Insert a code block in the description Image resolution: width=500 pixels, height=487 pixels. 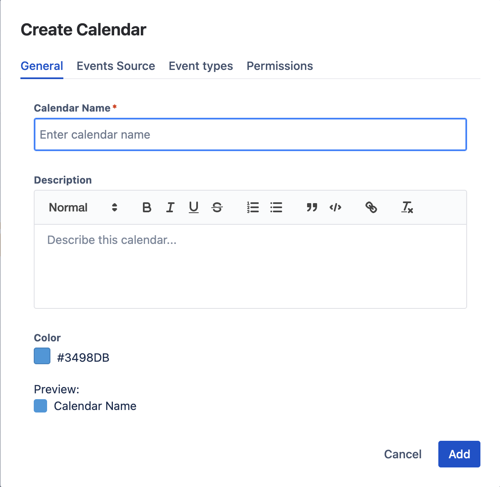point(335,207)
